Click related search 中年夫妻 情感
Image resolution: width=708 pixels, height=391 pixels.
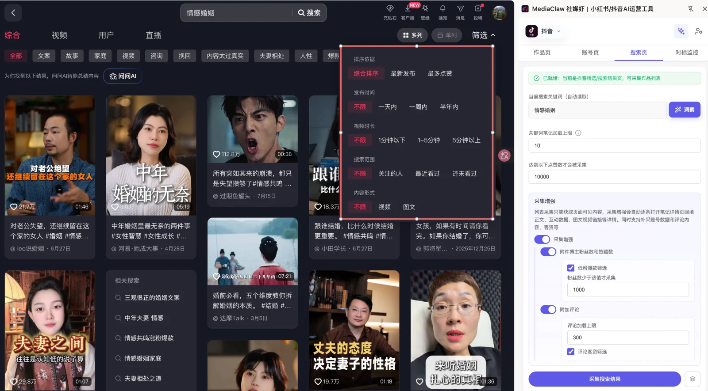(x=144, y=318)
